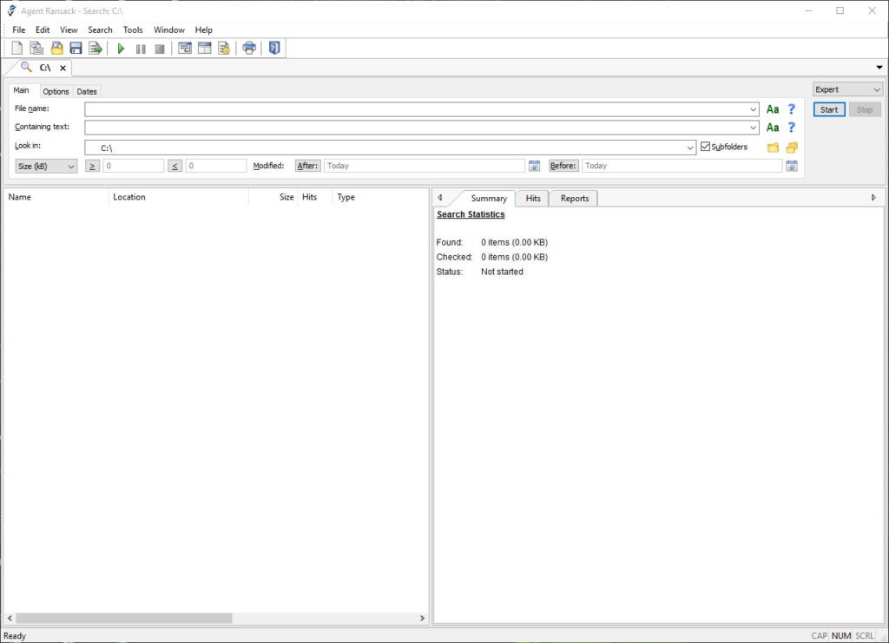
Task: Open the Help menu
Action: point(203,30)
